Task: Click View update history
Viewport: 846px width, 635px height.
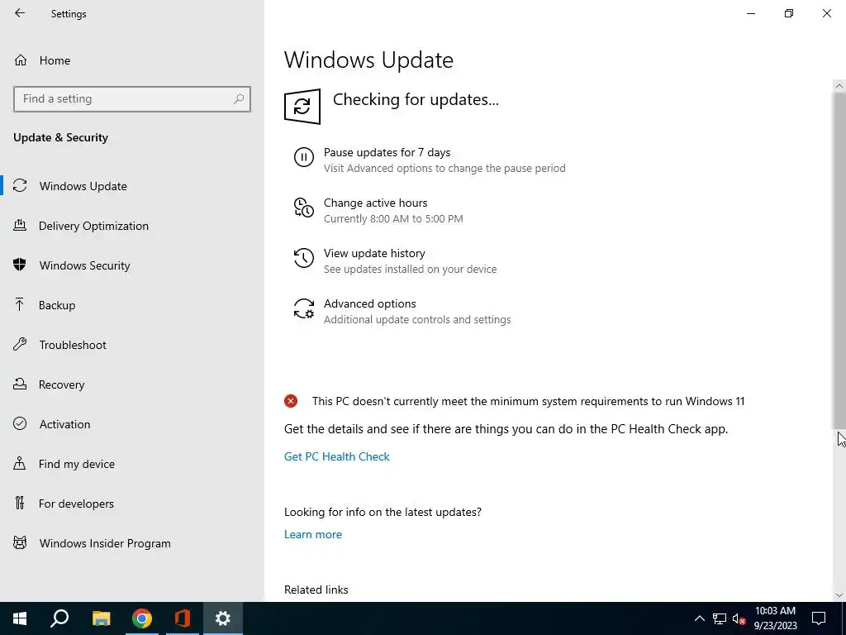Action: coord(374,253)
